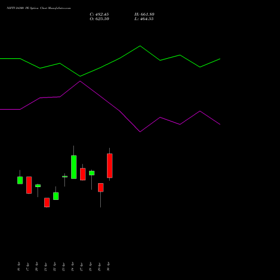Click the close value "C: 482.45"
This screenshot has height=280, width=280.
point(99,15)
